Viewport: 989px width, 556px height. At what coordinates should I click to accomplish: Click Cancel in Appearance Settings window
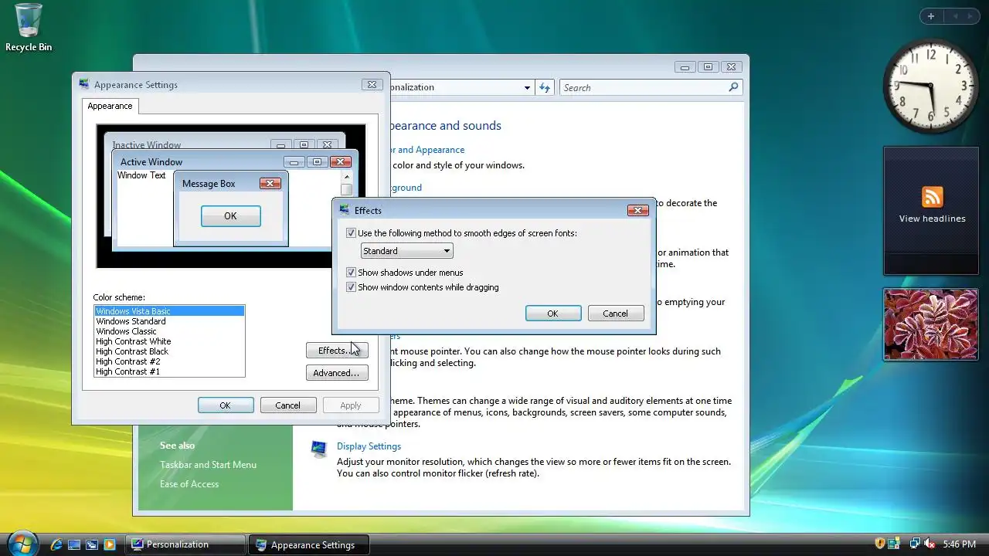click(x=287, y=405)
